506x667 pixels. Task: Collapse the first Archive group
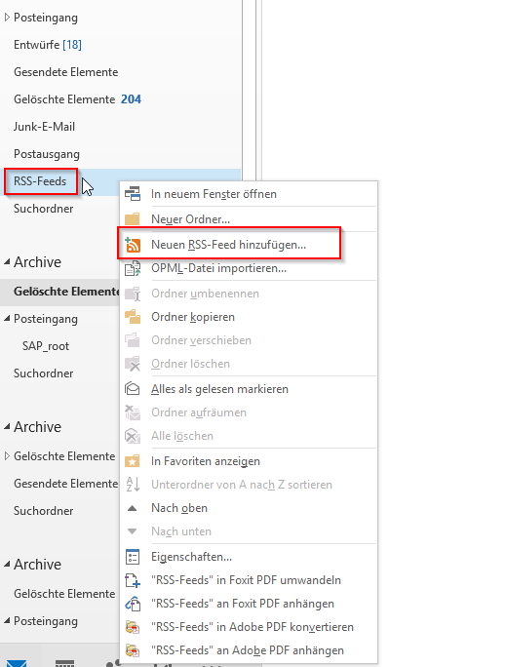[x=7, y=262]
